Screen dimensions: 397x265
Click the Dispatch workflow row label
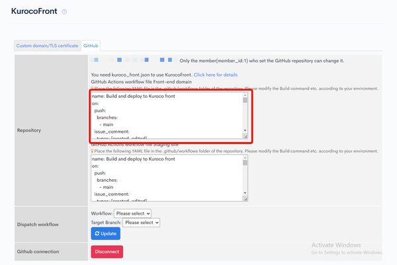[38, 224]
